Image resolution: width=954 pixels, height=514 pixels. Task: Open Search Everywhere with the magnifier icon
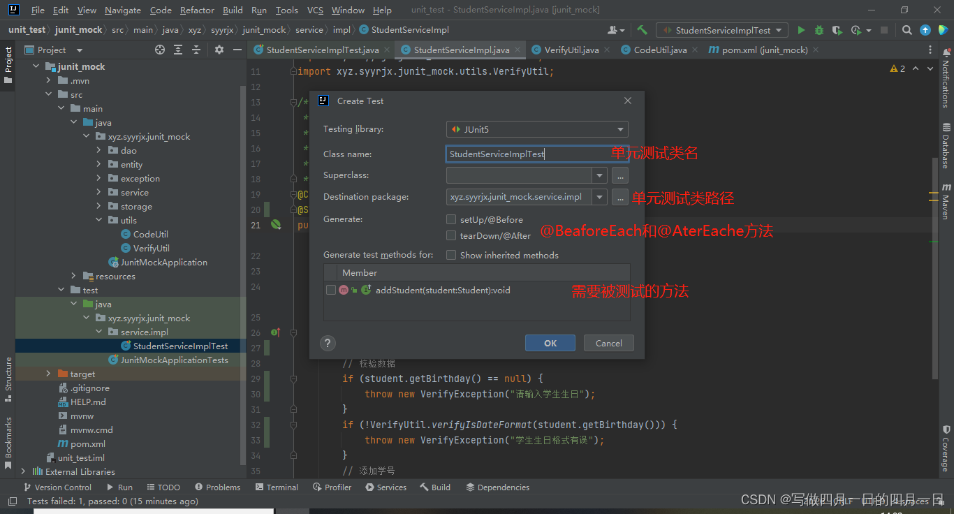pyautogui.click(x=907, y=30)
